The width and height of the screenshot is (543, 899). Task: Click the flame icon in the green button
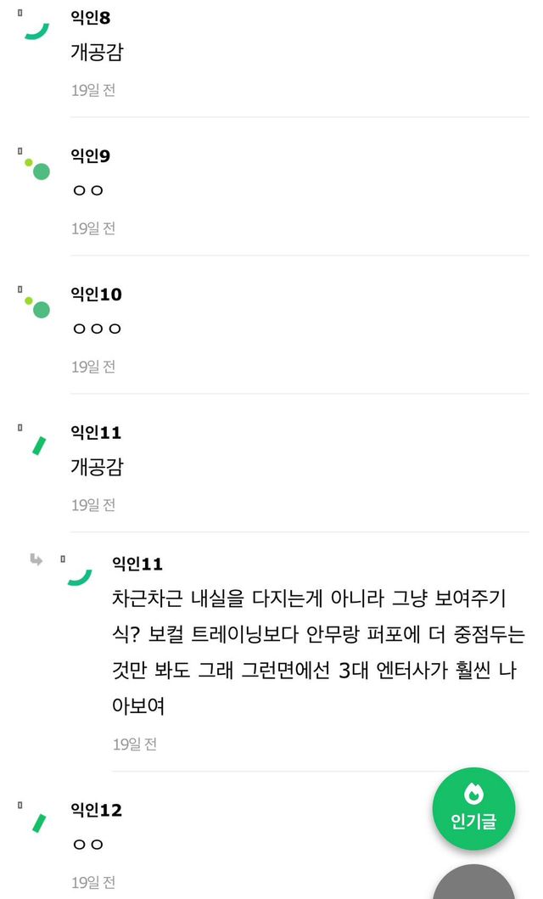473,795
